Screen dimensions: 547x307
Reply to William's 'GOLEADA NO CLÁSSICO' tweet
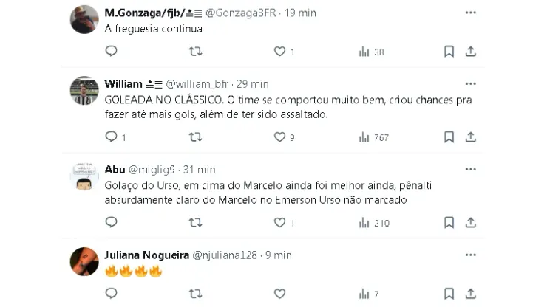(x=112, y=137)
